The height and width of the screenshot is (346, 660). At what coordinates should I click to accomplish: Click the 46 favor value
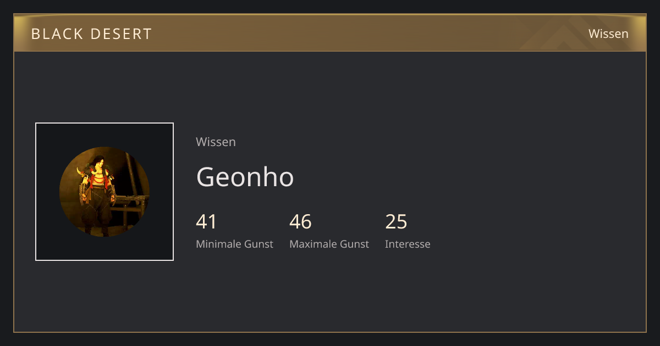pyautogui.click(x=300, y=222)
